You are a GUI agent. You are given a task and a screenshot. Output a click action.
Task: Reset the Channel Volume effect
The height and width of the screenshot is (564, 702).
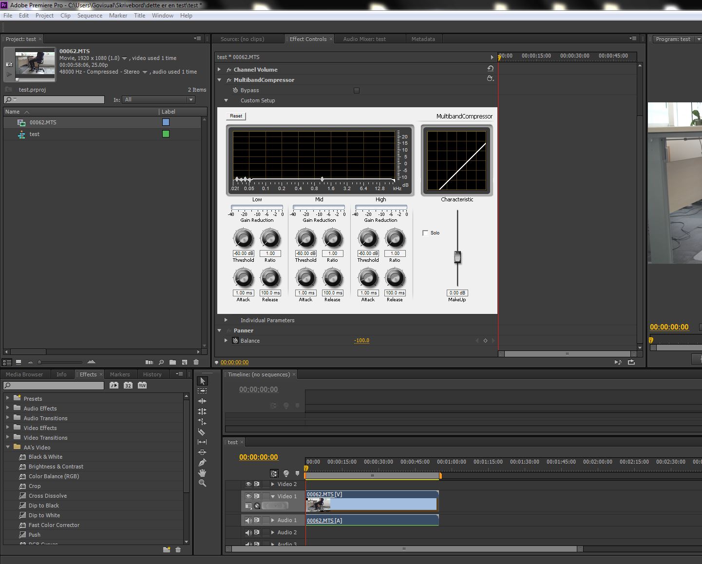pos(490,69)
